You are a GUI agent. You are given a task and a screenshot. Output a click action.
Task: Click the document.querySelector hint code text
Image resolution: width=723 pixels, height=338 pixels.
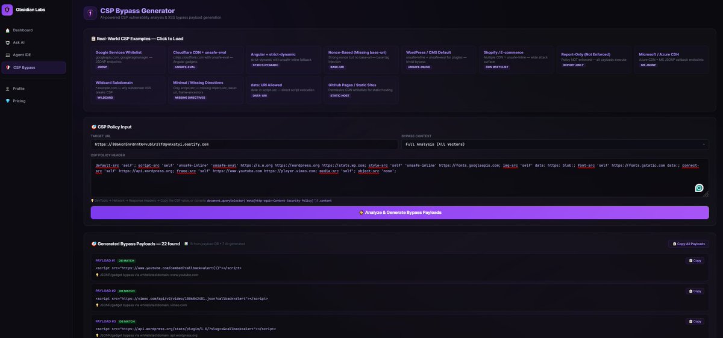pos(269,200)
